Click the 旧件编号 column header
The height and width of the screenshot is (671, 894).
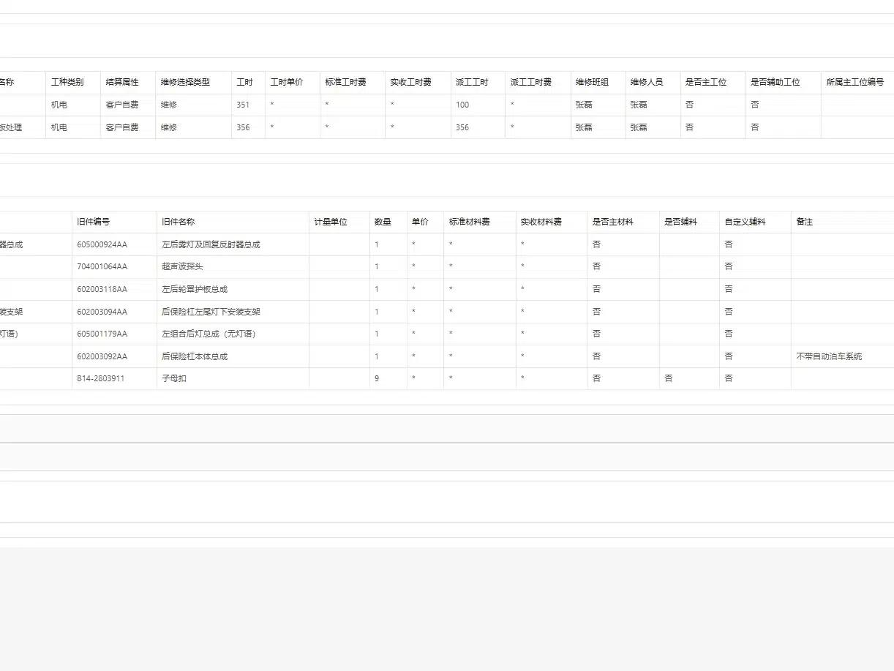click(x=94, y=222)
